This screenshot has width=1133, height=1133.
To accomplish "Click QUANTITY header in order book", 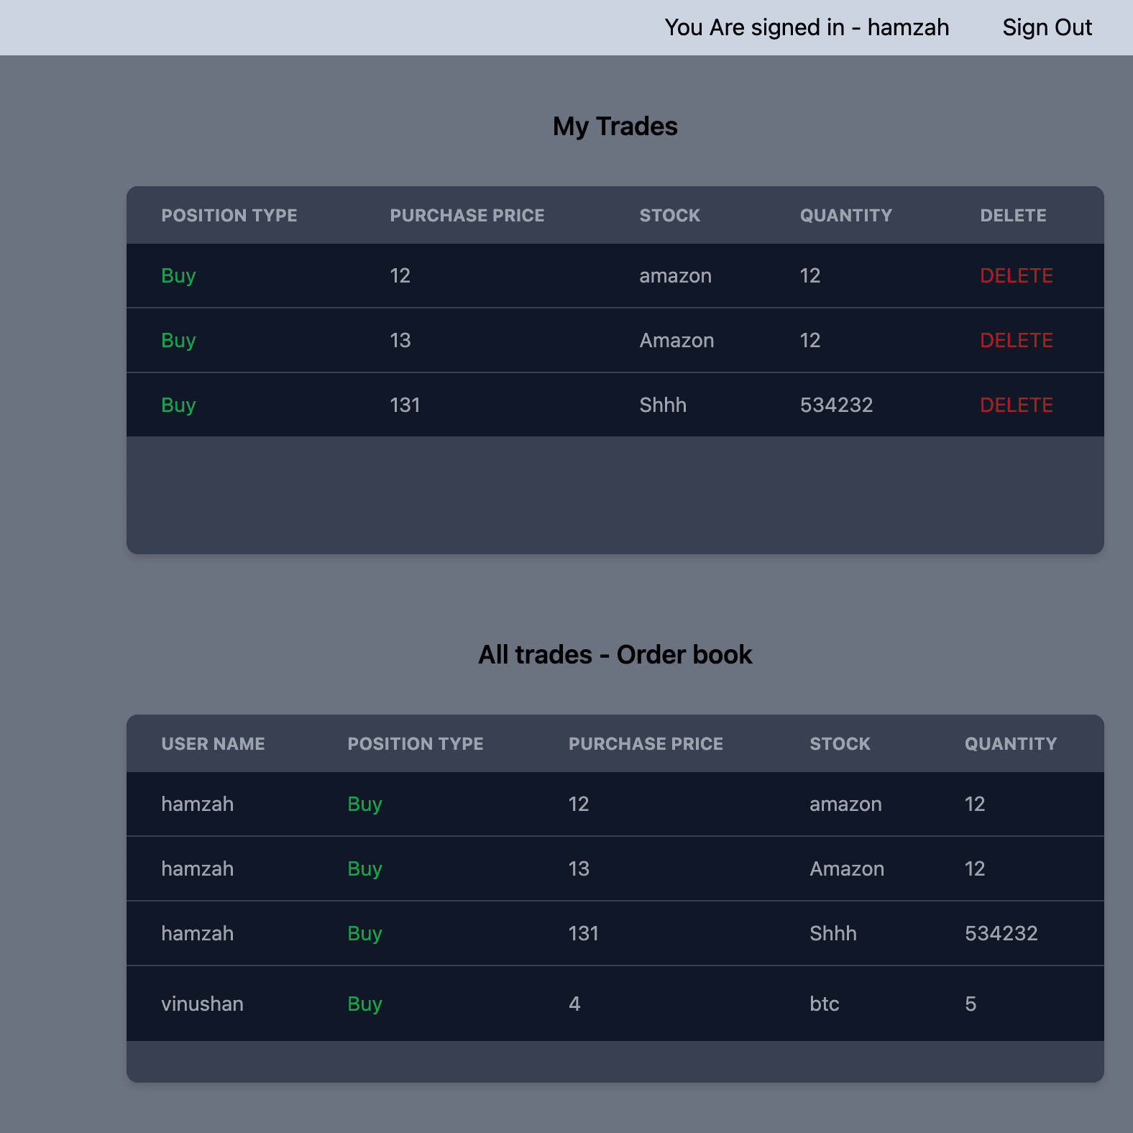I will coord(1011,744).
